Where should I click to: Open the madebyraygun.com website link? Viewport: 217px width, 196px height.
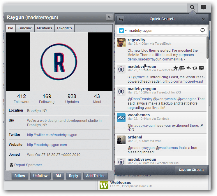point(47,145)
